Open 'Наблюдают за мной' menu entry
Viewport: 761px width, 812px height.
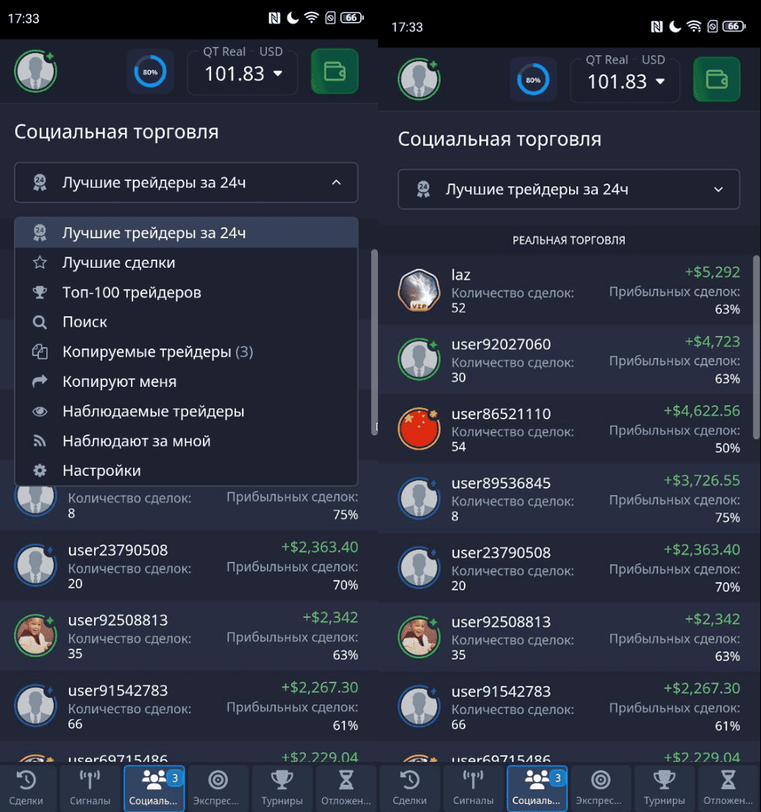click(186, 441)
